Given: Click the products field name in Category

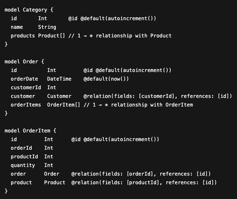Looking at the screenshot, I should point(23,36).
